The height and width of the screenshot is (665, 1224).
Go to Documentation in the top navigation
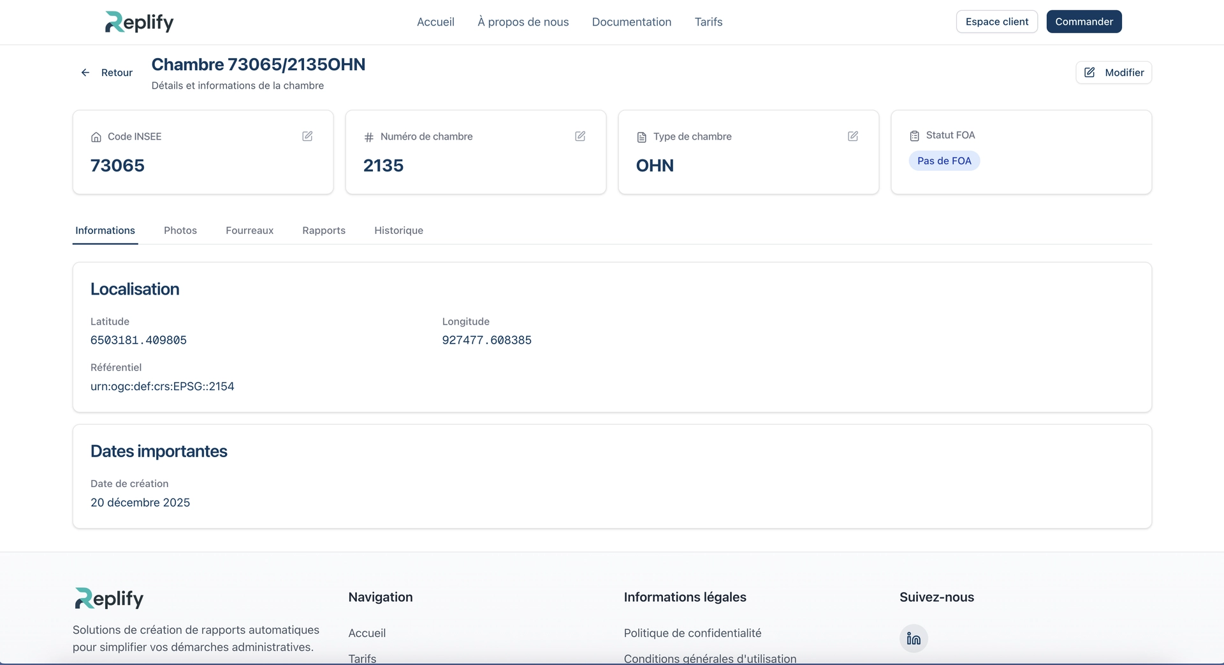point(631,22)
